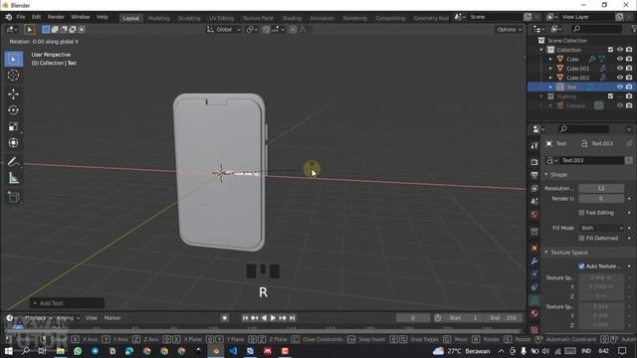Jump to the timeline end frame

point(293,318)
